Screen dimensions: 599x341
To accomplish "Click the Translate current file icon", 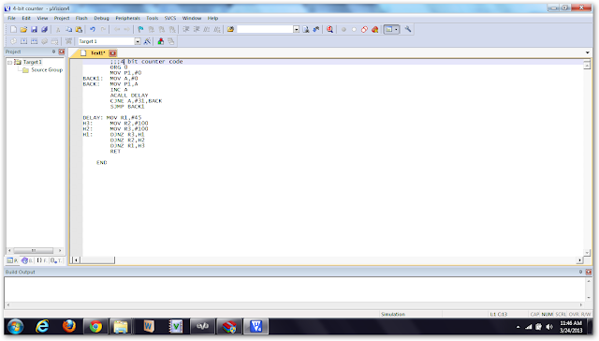I will 13,41.
